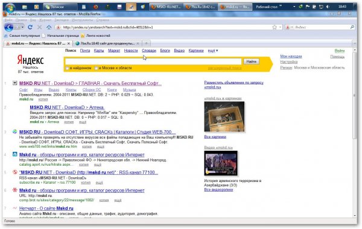The height and width of the screenshot is (229, 362).
Task: Click blue favicon of catalog.aport.ru result
Action: (14, 154)
